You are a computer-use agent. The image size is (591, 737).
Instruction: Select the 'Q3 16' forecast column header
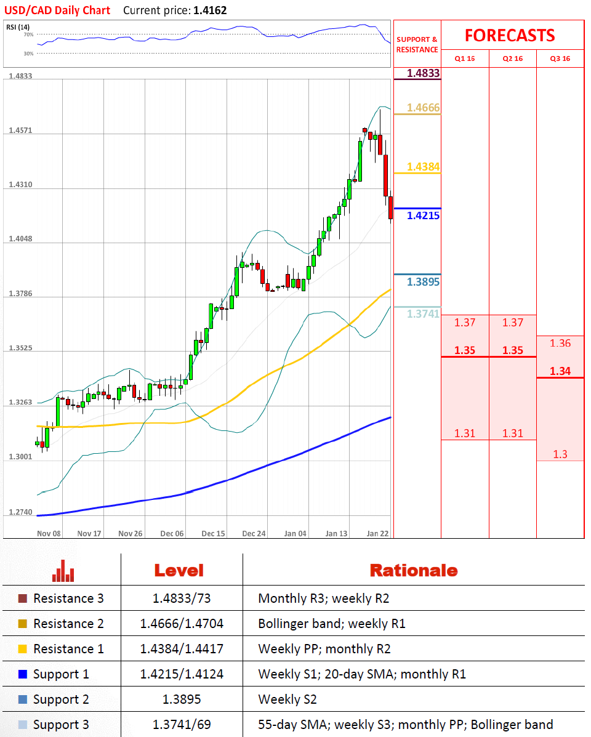tap(560, 58)
